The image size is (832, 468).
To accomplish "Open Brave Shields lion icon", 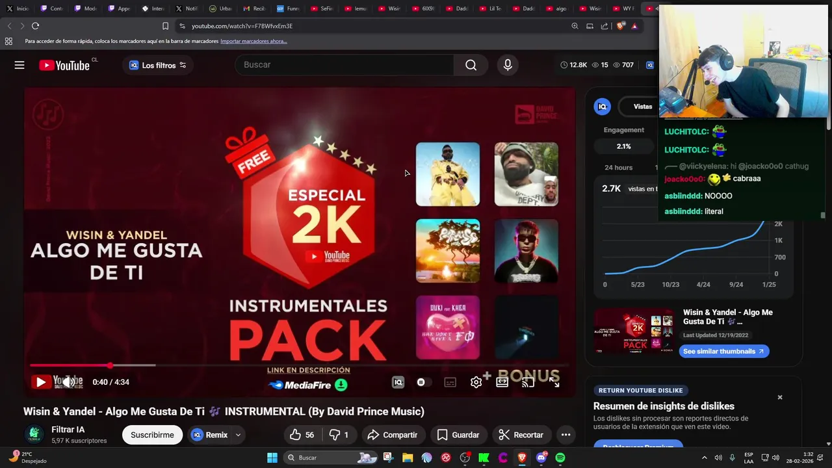I will coord(620,26).
